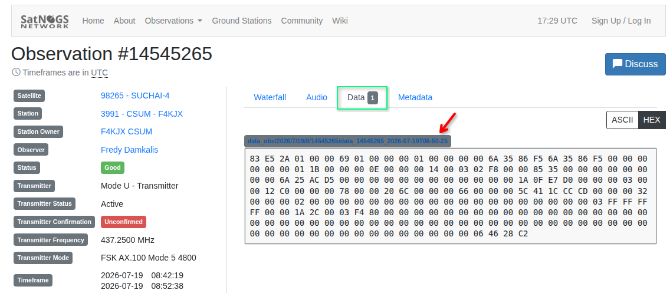This screenshot has width=670, height=293.
Task: Click inside the hex data block
Action: coord(451,196)
